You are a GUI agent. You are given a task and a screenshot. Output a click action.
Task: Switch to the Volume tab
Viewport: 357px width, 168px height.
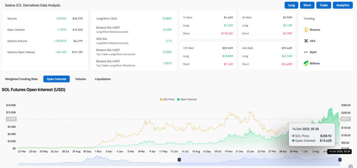[81, 79]
